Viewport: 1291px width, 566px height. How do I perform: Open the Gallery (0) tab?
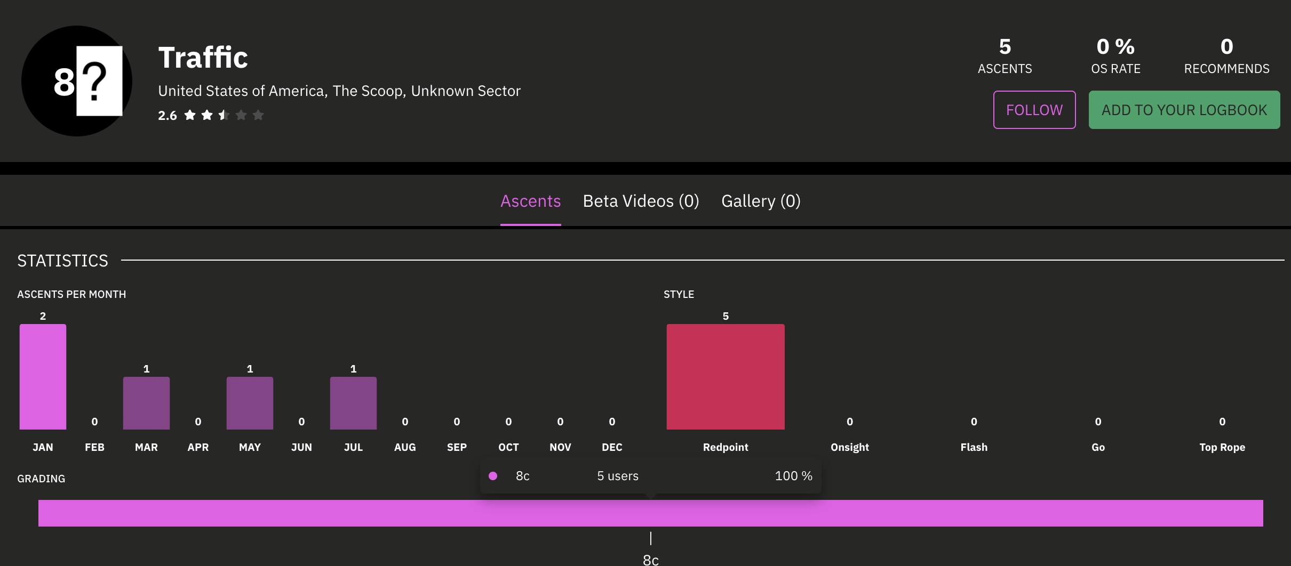pos(761,201)
